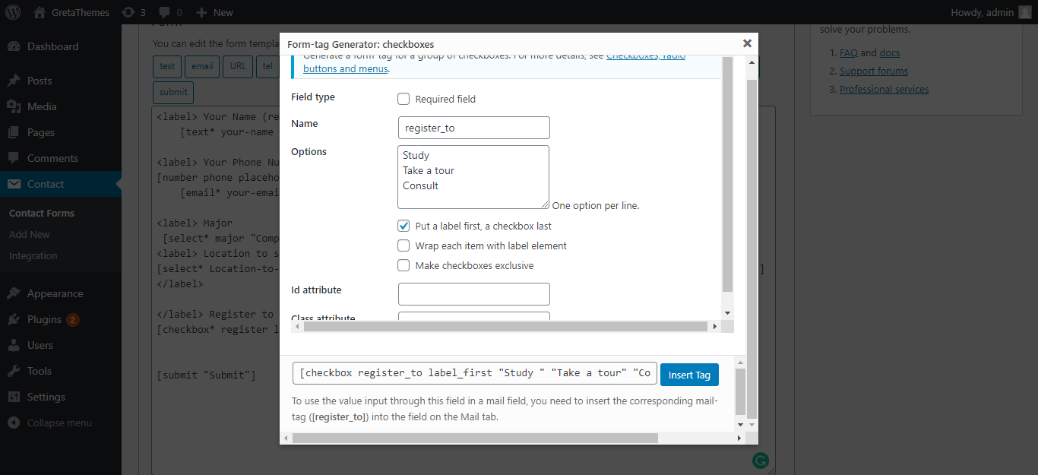Click the Id attribute input field

click(474, 294)
